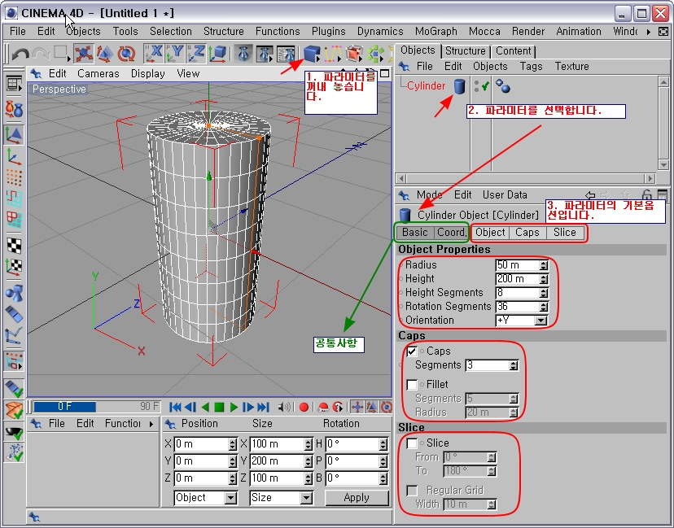Select Use Points tool with orange dots
This screenshot has width=674, height=528.
[x=14, y=177]
